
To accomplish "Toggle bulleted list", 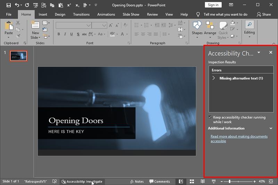I will coord(137,25).
